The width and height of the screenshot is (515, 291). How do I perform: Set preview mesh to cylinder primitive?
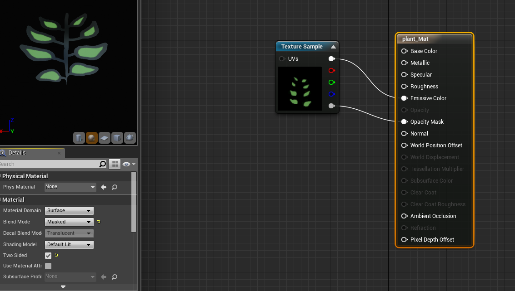pyautogui.click(x=79, y=138)
